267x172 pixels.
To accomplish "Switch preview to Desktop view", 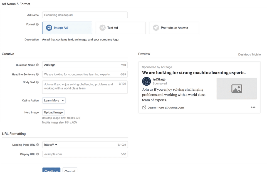I will tap(244, 55).
